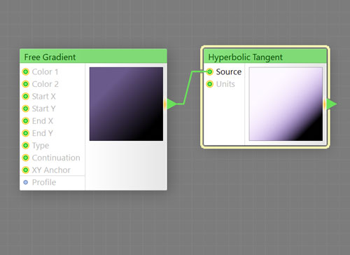Click the Continuation input port
This screenshot has height=255, width=350.
[x=25, y=158]
